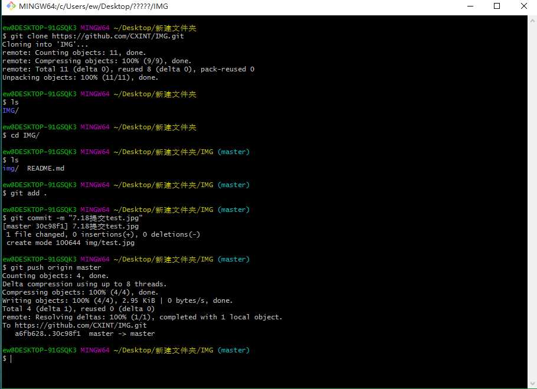Viewport: 537px width, 389px height.
Task: Click the '[master 30c98f1]' commit result line
Action: (x=71, y=226)
